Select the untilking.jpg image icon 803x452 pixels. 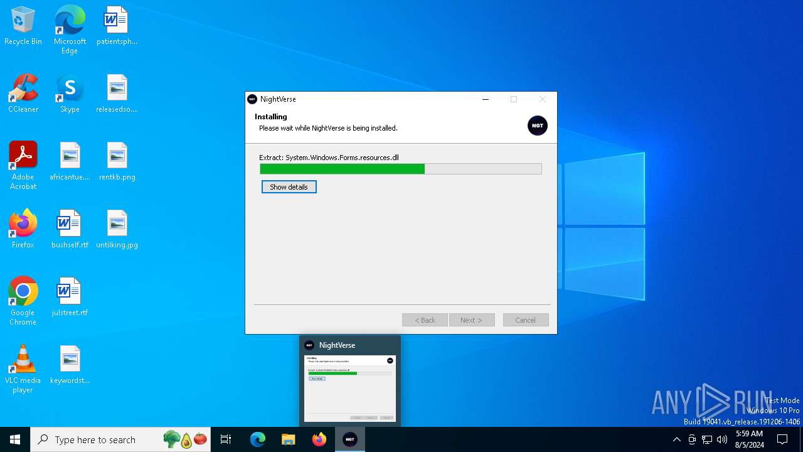click(x=117, y=229)
